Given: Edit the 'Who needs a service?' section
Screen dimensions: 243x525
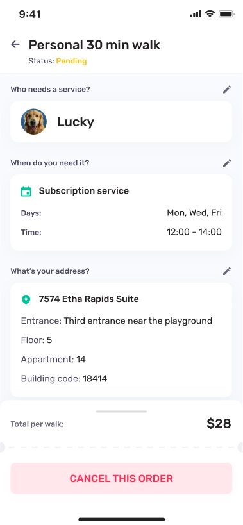Looking at the screenshot, I should (227, 89).
